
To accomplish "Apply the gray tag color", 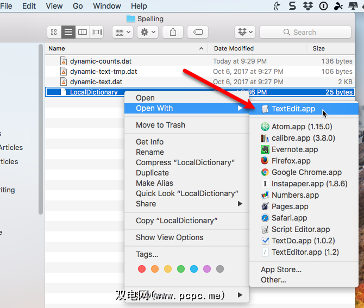I will tap(220, 269).
